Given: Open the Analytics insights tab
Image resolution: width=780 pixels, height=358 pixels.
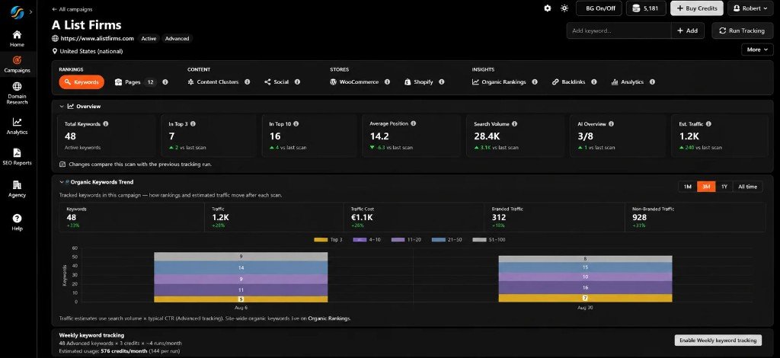Looking at the screenshot, I should [x=628, y=82].
